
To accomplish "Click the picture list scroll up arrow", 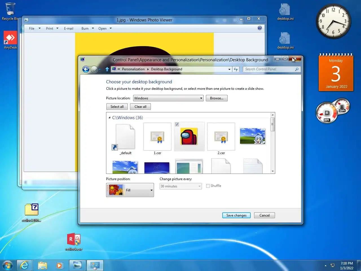I will coord(272,115).
